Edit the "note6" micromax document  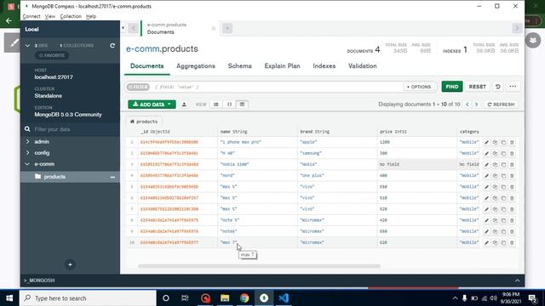pos(486,231)
